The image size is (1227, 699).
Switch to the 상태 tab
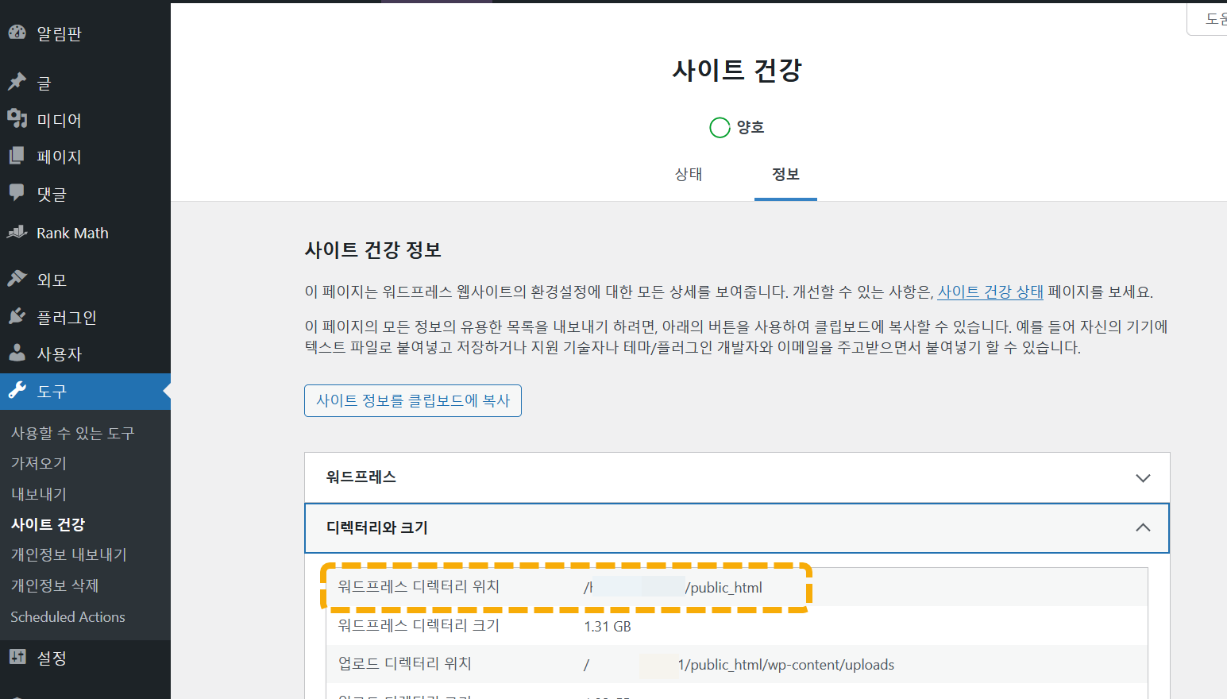(x=688, y=174)
